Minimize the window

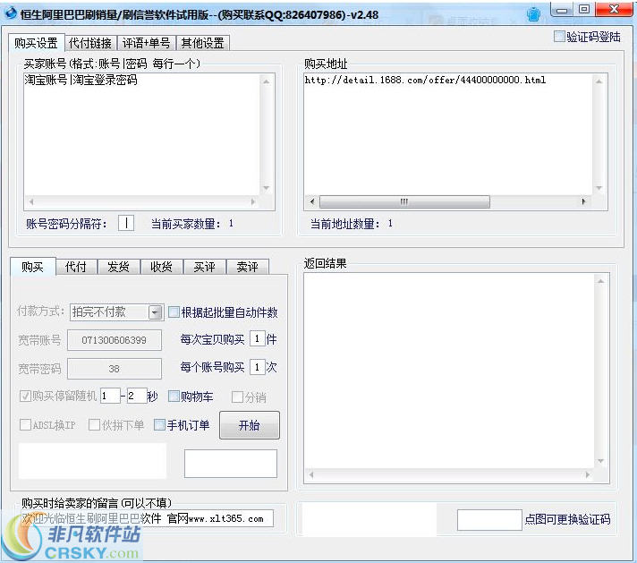click(562, 10)
